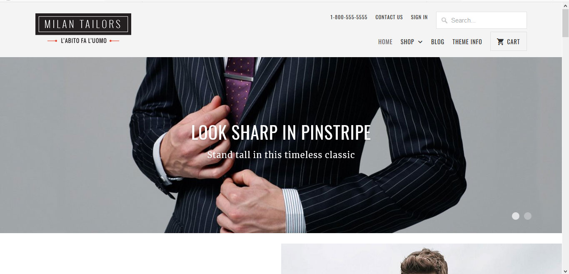Viewport: 569px width, 274px height.
Task: Select the first slideshow dot indicator
Action: 516,216
